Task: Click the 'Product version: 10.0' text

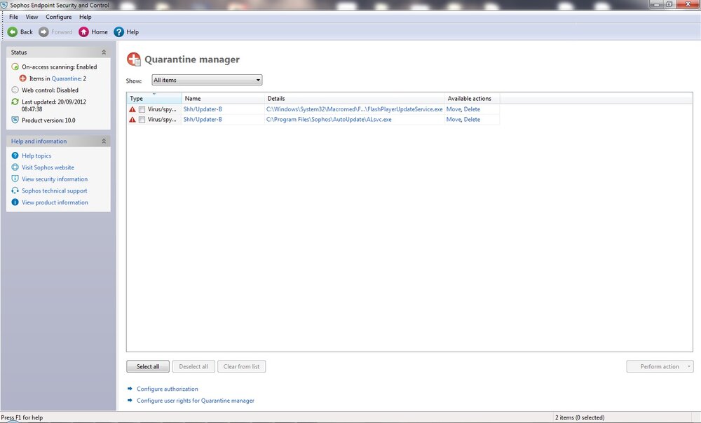Action: point(48,120)
